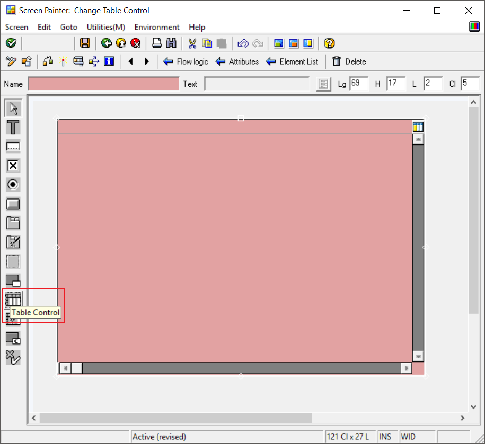The width and height of the screenshot is (485, 444).
Task: Delete the selected element via the Delete button
Action: [349, 61]
